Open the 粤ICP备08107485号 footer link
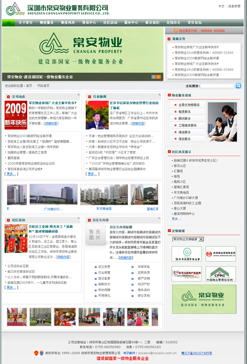The height and width of the screenshot is (364, 247). click(197, 353)
